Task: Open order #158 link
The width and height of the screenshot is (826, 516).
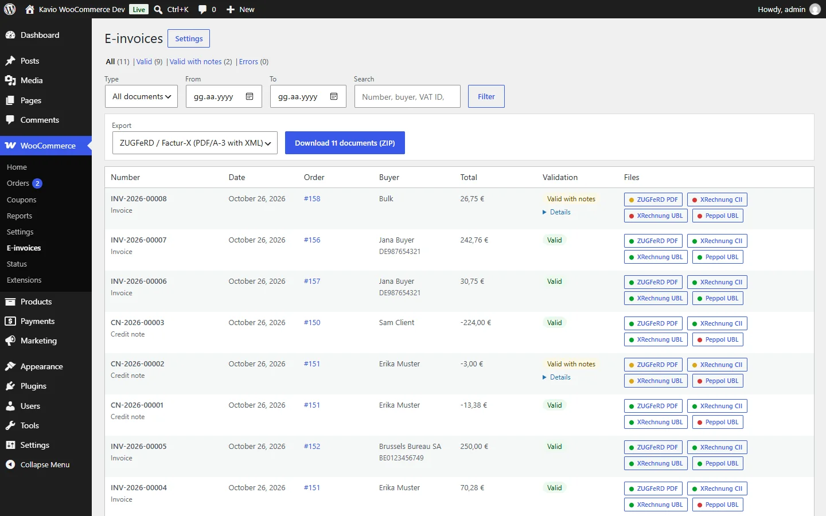Action: click(312, 199)
